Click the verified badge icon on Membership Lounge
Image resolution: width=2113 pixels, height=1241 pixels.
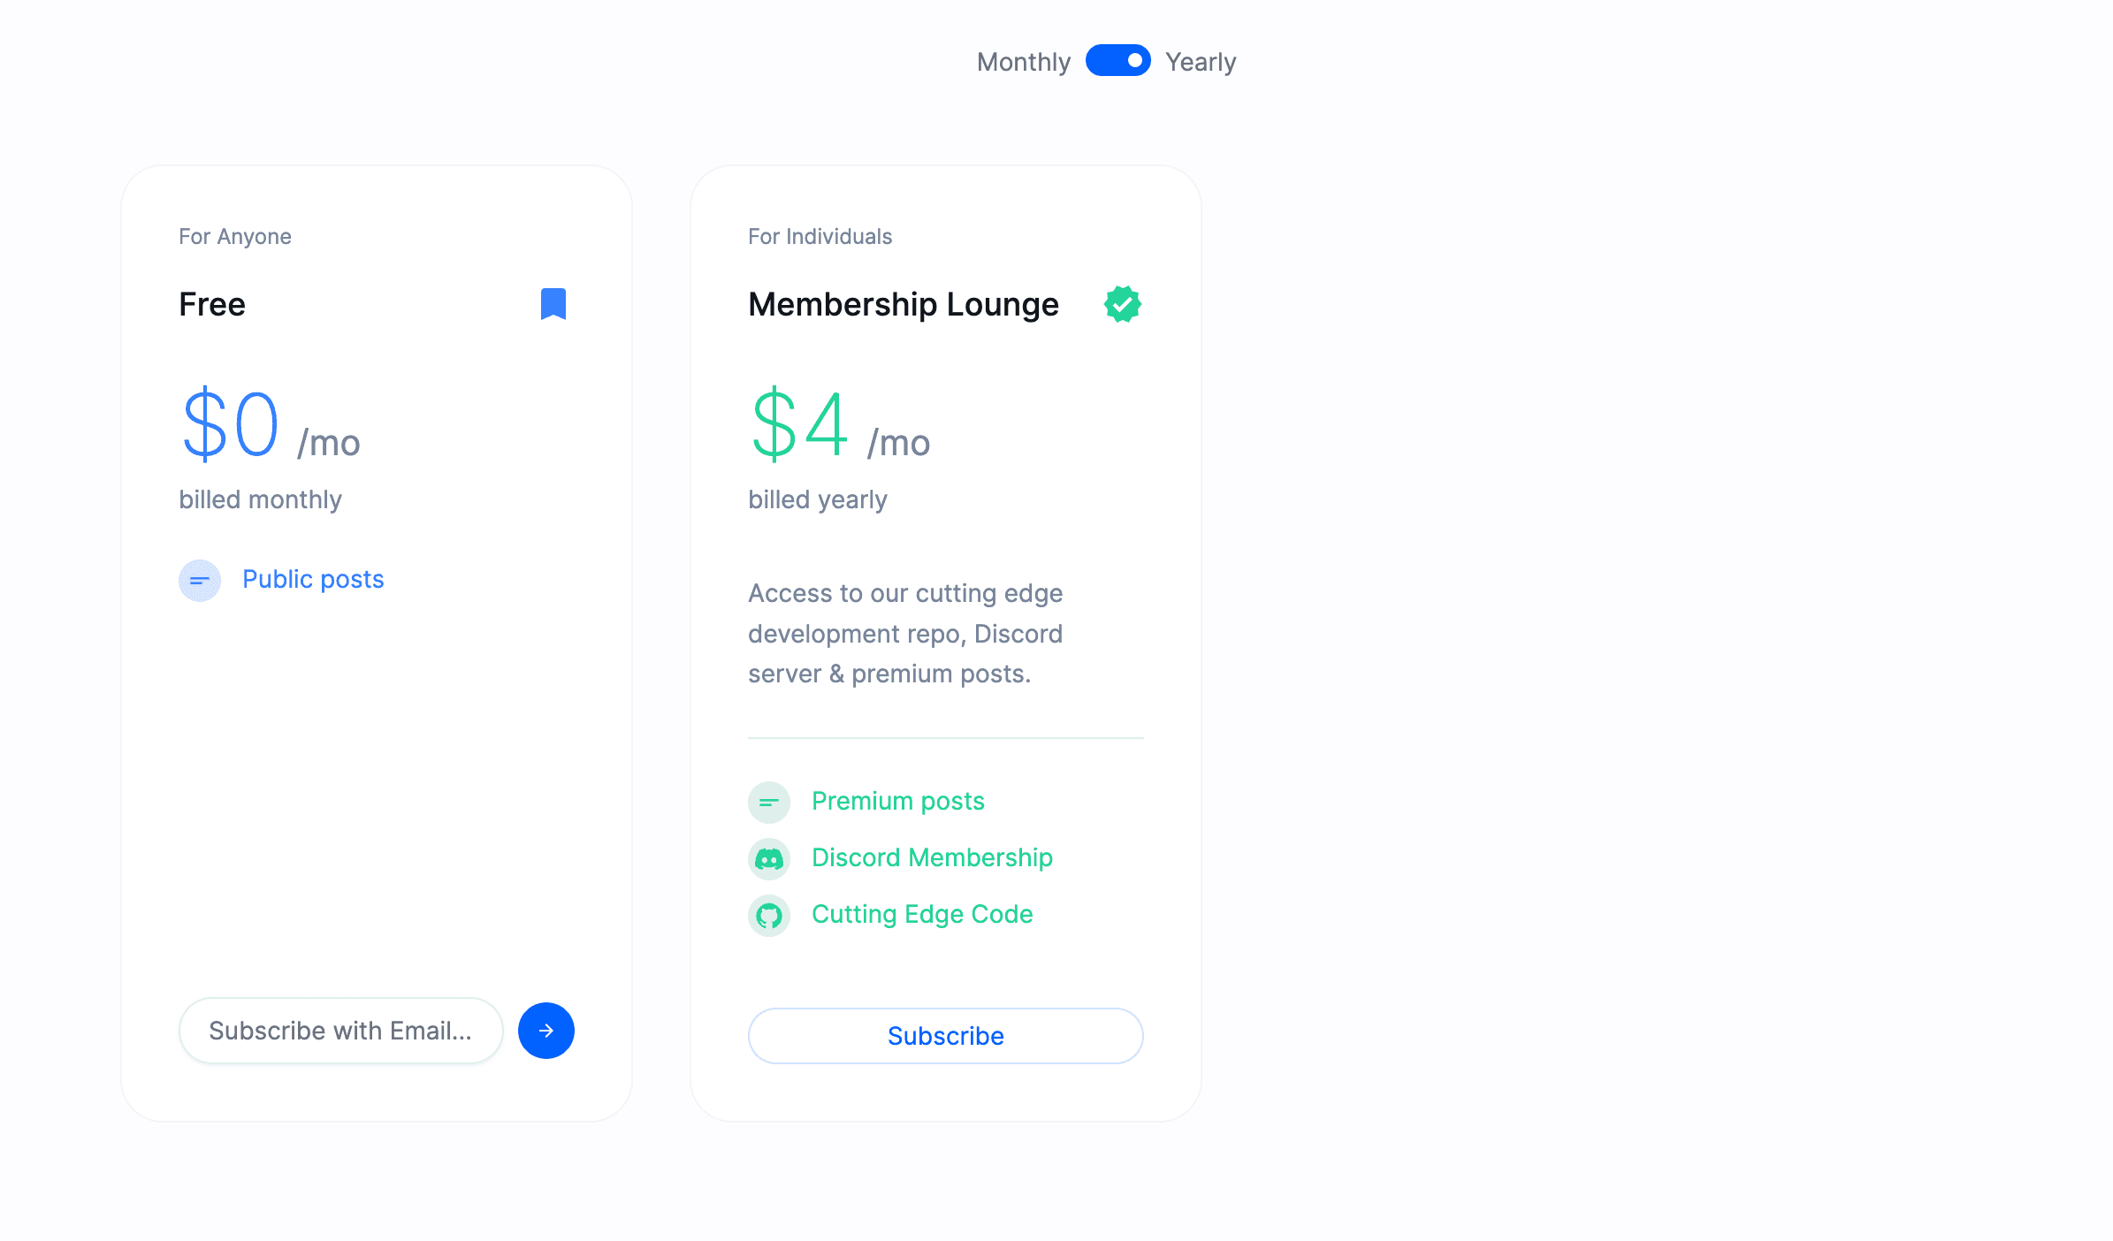click(1122, 304)
